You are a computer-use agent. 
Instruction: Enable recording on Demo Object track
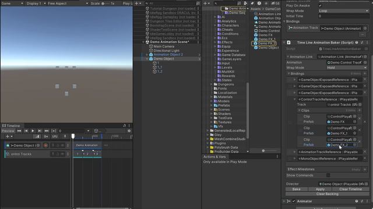45,146
